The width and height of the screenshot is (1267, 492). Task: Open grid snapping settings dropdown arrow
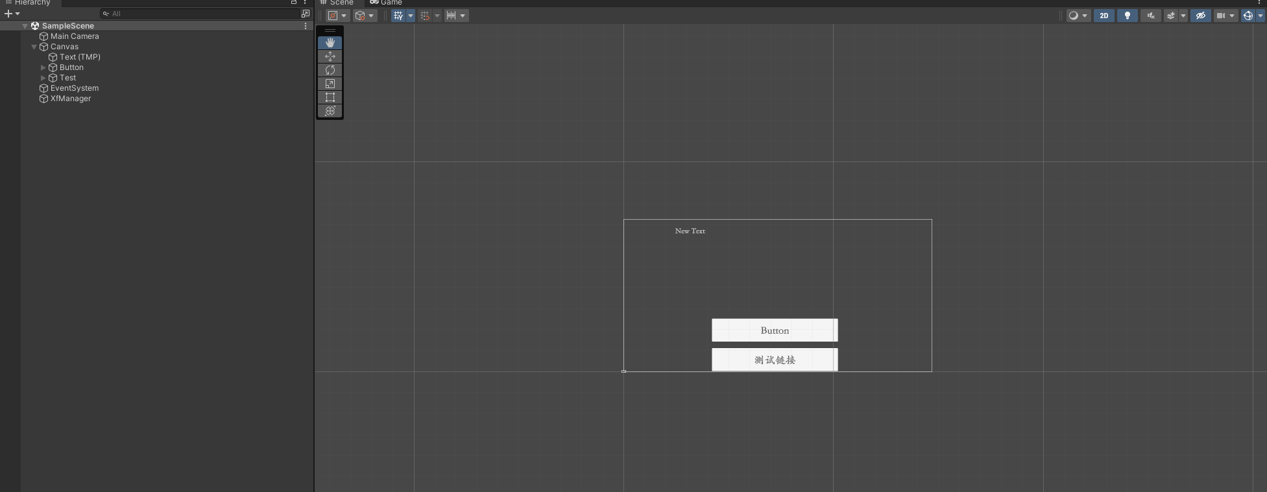[x=437, y=16]
